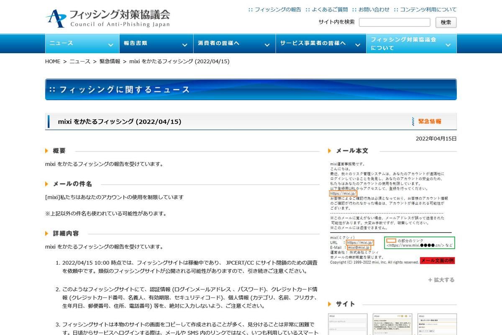Open the Council of Anti-Phishing Japan logo

click(x=108, y=18)
